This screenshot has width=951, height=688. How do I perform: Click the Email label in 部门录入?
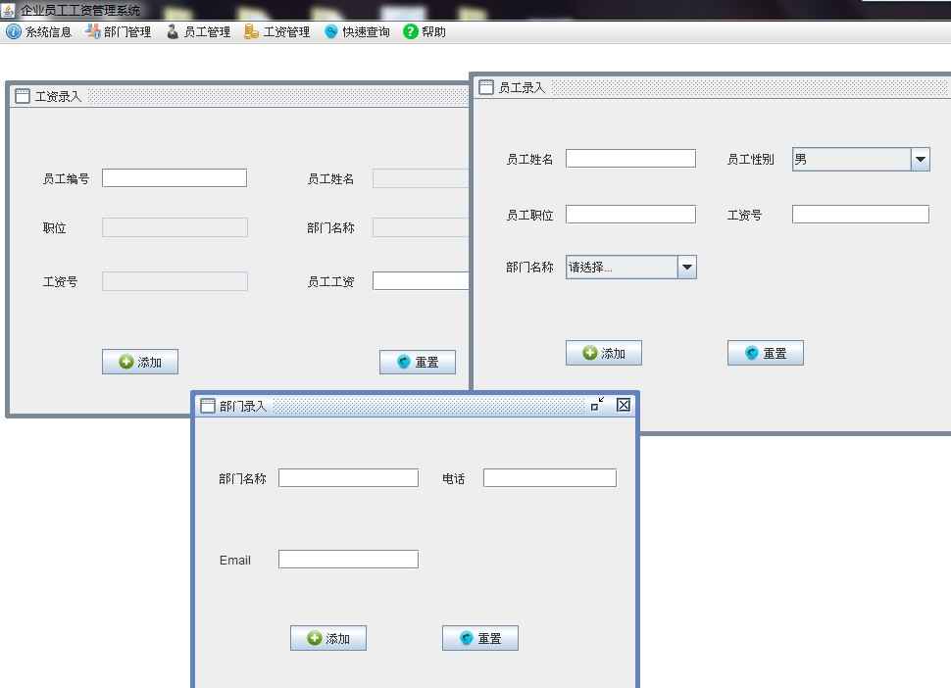pyautogui.click(x=234, y=560)
